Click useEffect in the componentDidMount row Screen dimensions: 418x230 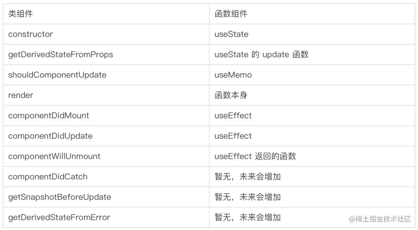[233, 116]
